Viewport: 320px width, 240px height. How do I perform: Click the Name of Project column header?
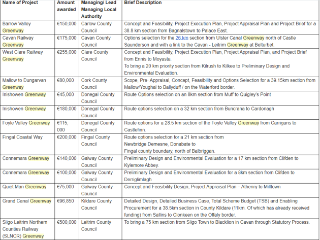21,3
